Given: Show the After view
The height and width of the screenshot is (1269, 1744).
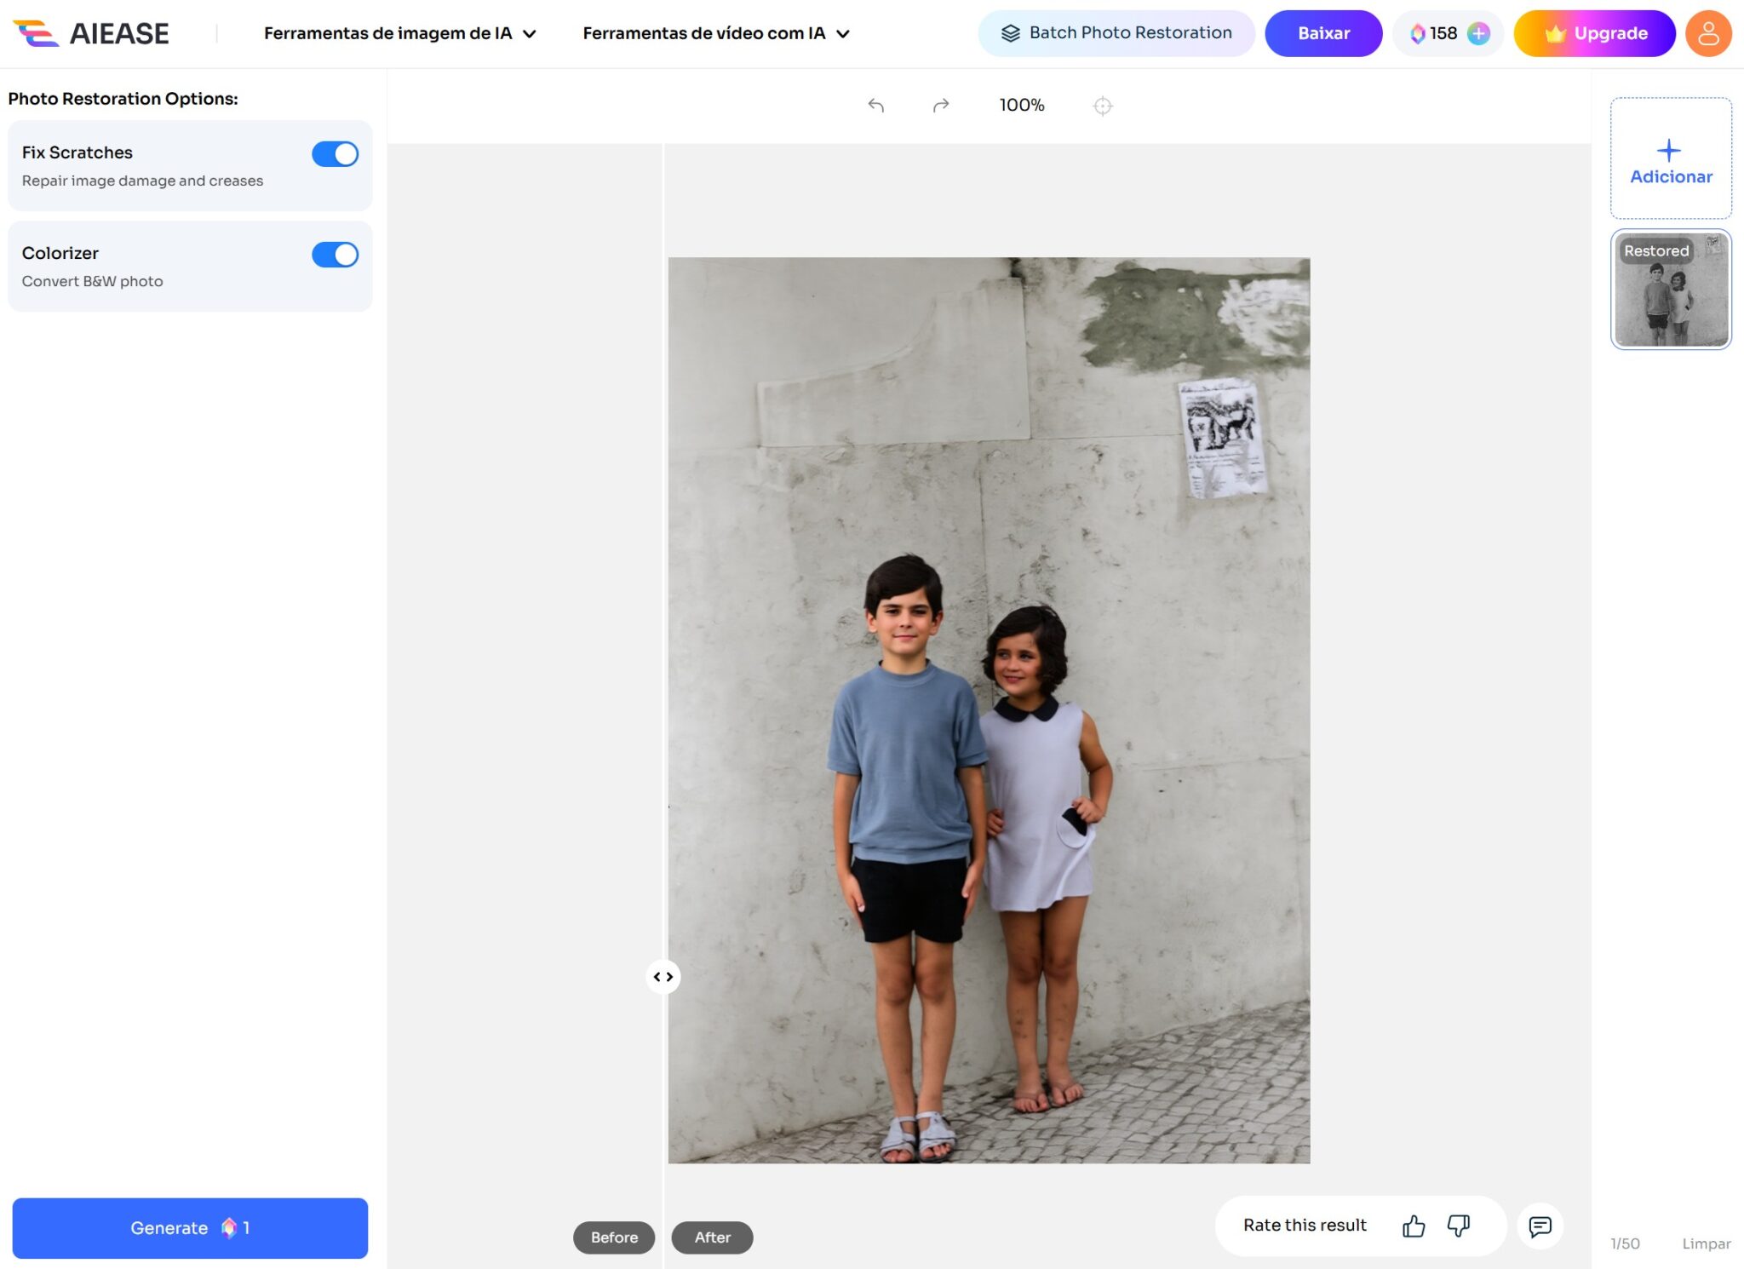Looking at the screenshot, I should 712,1237.
